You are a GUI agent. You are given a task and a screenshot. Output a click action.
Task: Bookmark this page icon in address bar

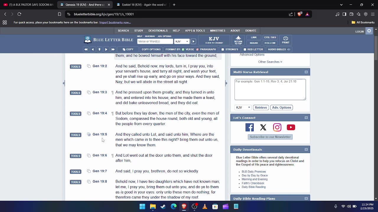59,14
